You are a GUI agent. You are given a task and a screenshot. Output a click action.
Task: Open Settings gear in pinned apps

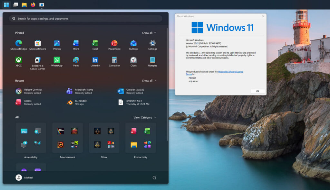(152, 45)
